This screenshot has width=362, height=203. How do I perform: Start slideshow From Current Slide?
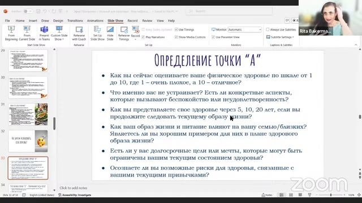pyautogui.click(x=27, y=33)
